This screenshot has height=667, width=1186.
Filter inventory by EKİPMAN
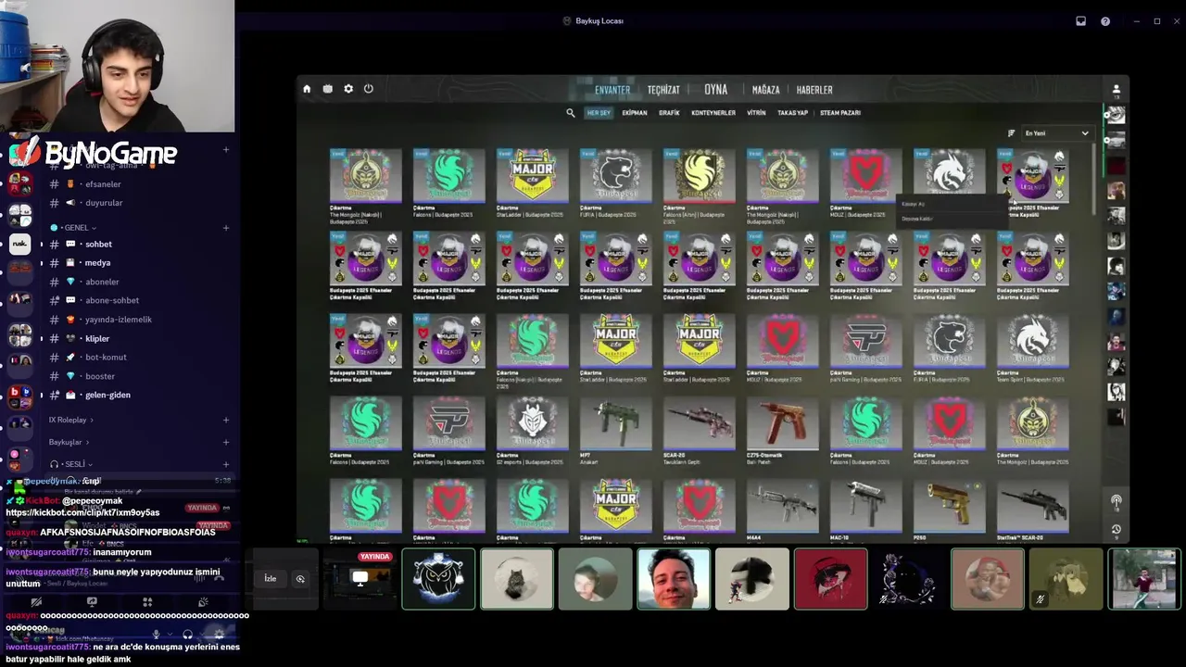click(x=635, y=113)
